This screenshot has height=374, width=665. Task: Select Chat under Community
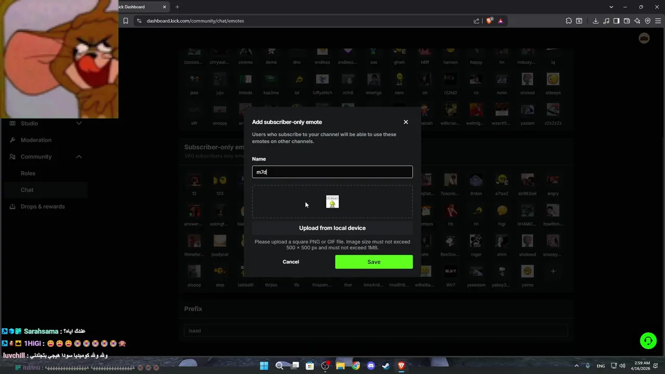click(27, 190)
